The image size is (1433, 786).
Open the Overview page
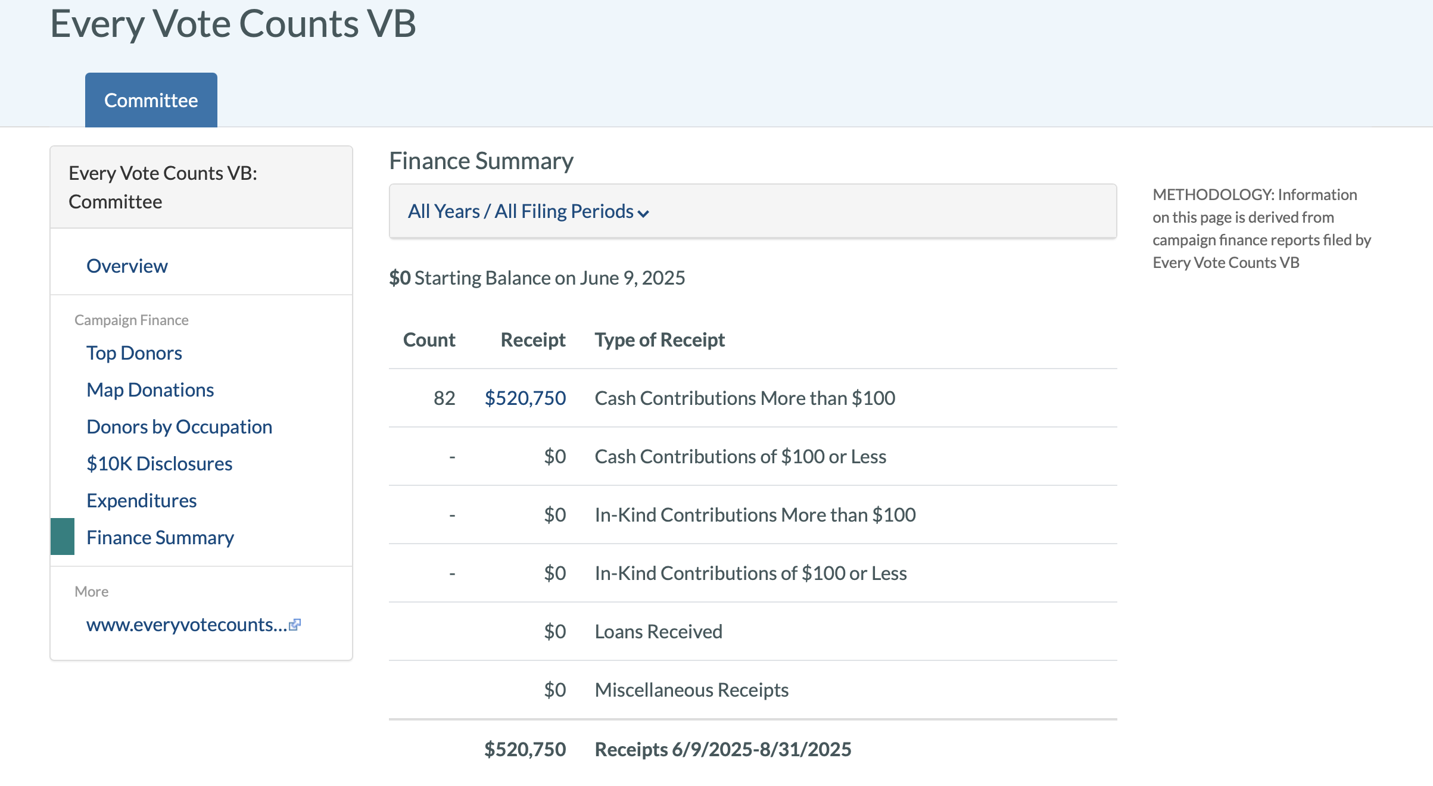[x=127, y=266]
